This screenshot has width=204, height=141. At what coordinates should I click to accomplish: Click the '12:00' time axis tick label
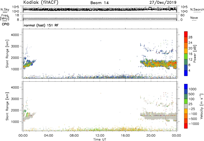click(x=100, y=136)
